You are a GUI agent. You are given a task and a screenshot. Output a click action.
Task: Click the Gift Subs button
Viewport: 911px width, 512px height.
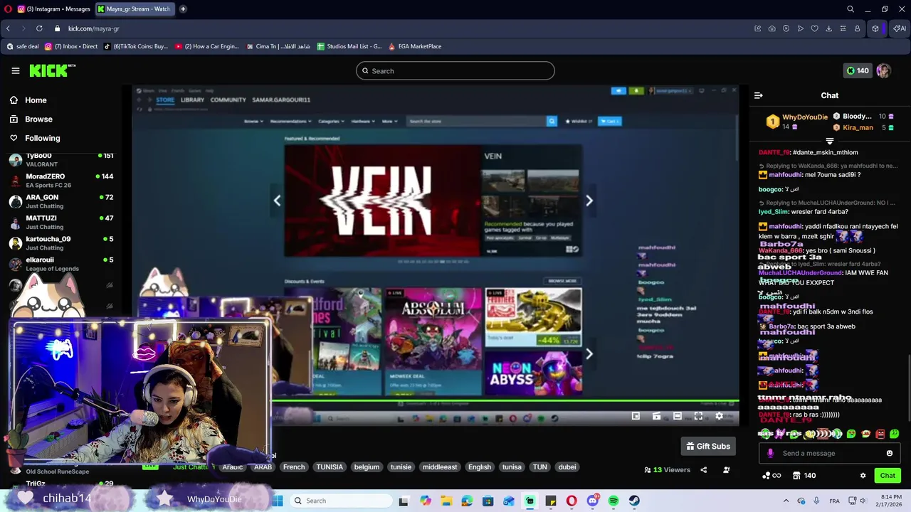pos(708,446)
